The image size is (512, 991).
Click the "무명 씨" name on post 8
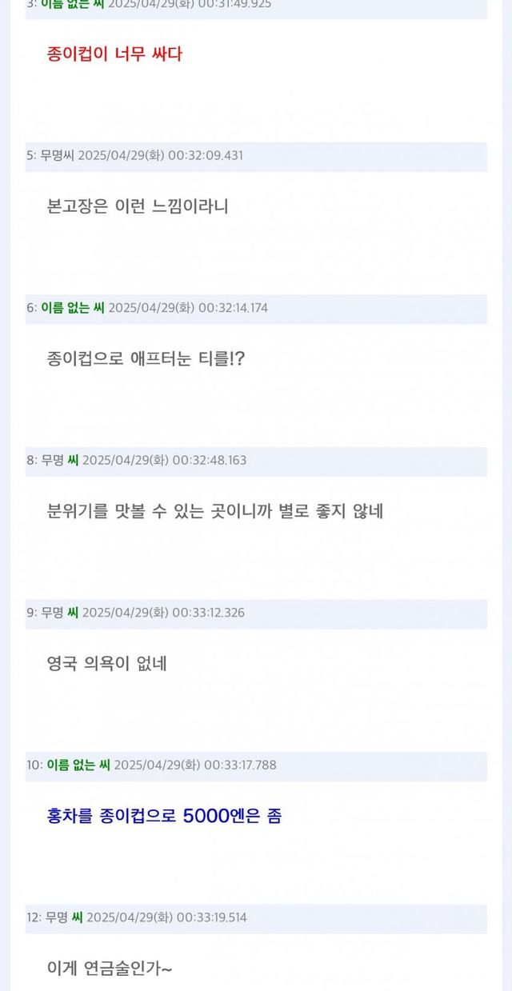(x=60, y=460)
